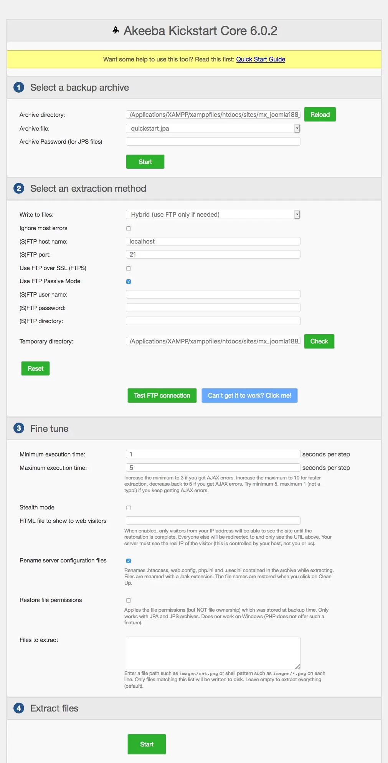The height and width of the screenshot is (763, 388).
Task: Click the step 3 Fine tune badge
Action: pos(18,428)
